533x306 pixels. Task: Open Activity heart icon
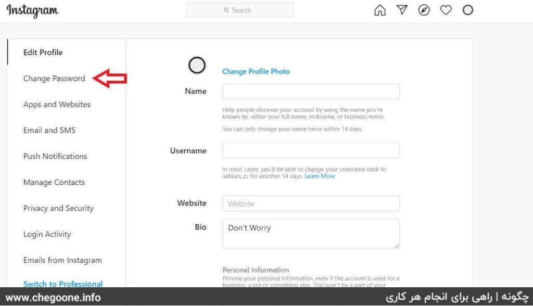(446, 10)
